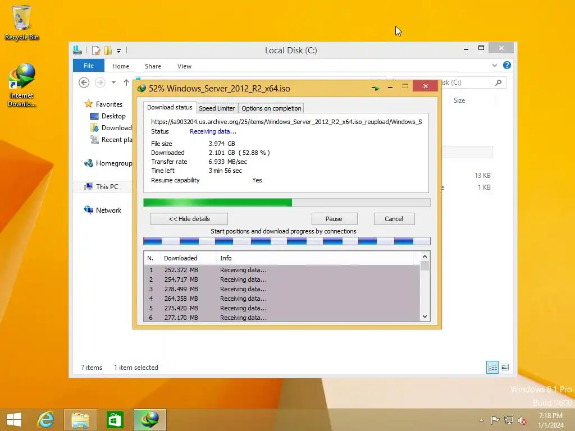Click the green download progress bar
Viewport: 575px width, 431px height.
coord(287,203)
